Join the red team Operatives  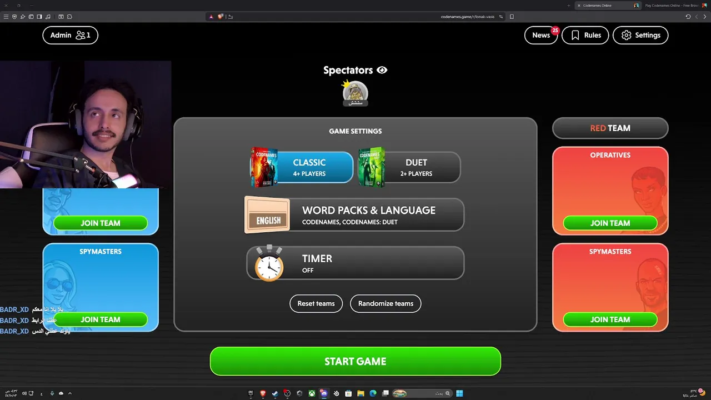610,223
